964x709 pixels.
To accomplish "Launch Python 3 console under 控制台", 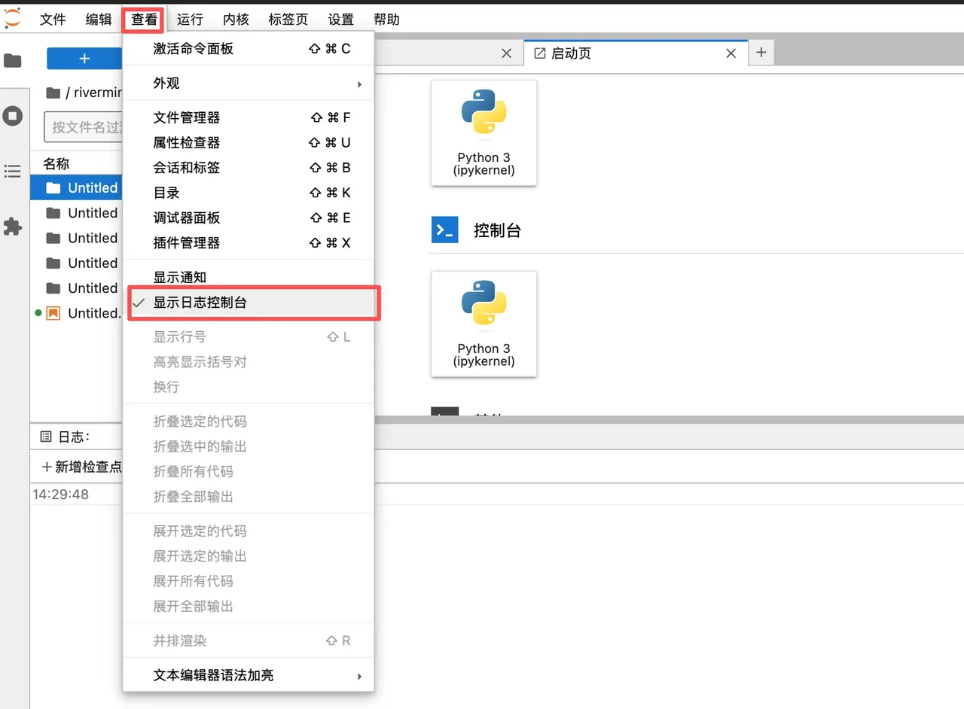I will 484,324.
